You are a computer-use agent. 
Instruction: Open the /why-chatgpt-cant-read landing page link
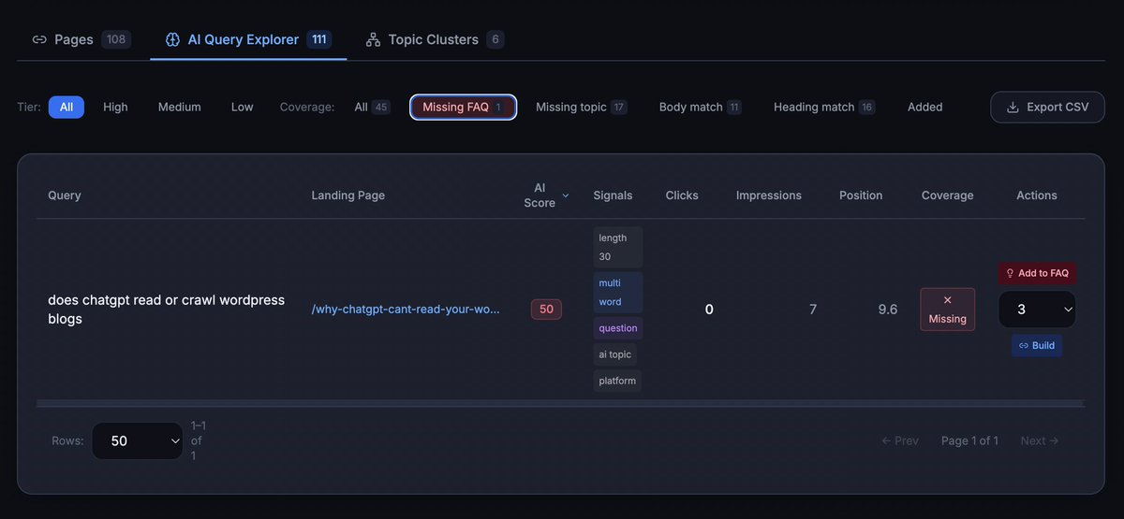pos(406,309)
